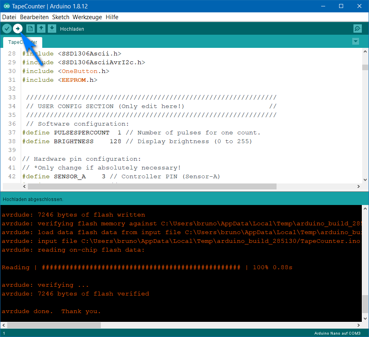Click the Arduino logo in the title bar

[7, 6]
